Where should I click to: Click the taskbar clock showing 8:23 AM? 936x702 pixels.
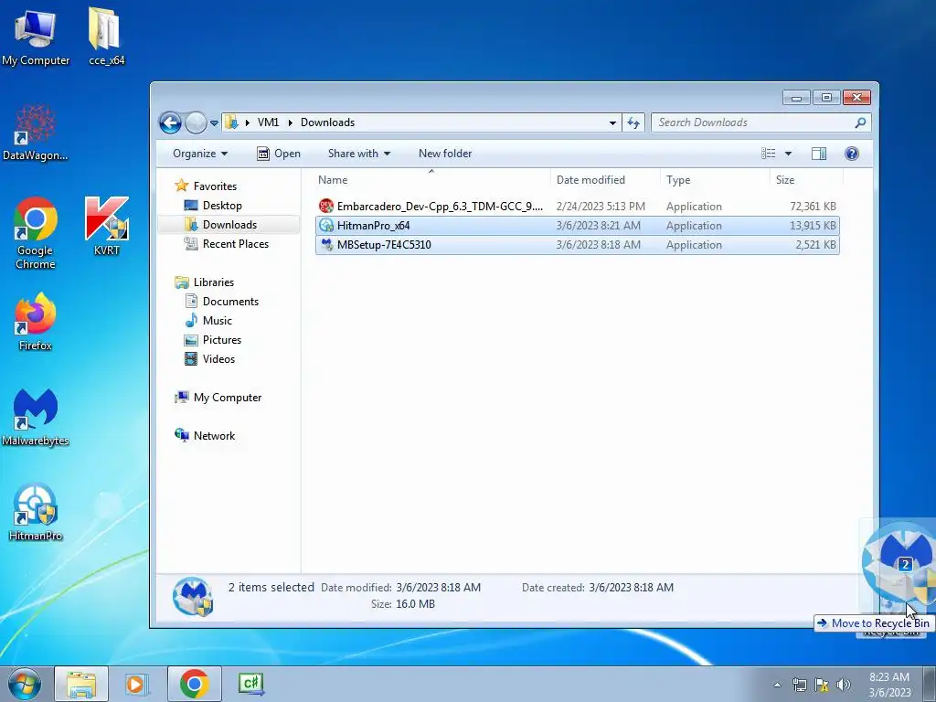[889, 685]
